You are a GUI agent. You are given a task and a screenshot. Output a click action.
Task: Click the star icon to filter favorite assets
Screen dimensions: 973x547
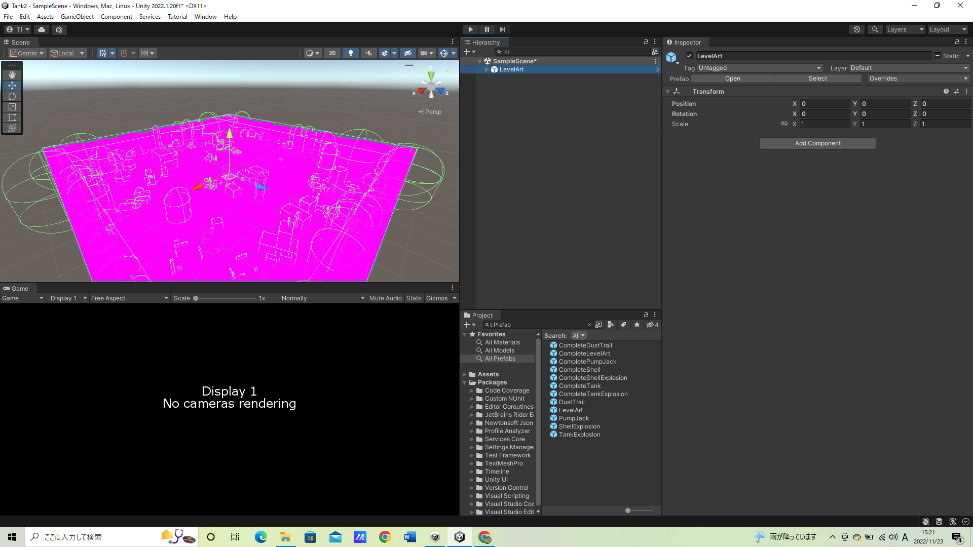(637, 325)
